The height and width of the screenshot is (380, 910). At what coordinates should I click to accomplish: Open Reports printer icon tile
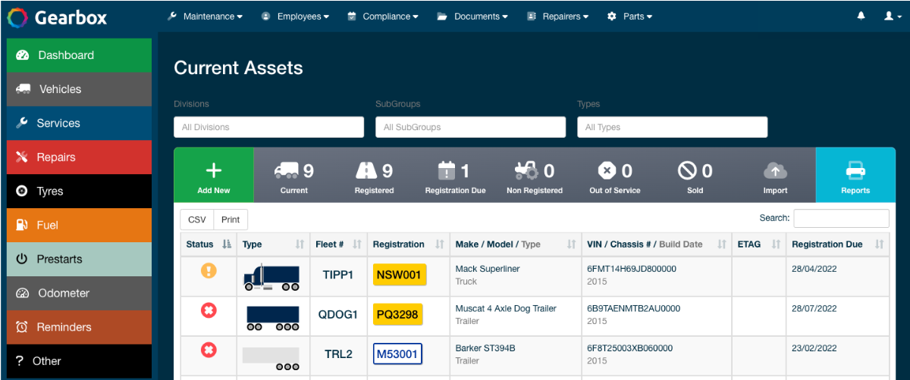click(855, 175)
